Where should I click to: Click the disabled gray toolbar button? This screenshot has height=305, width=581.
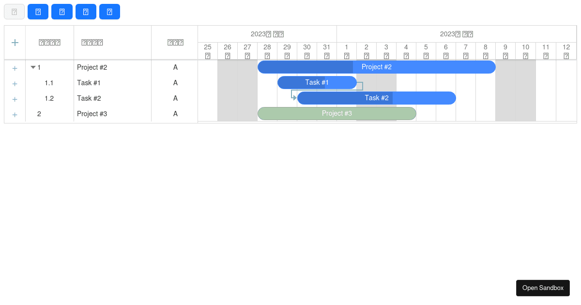pos(14,12)
